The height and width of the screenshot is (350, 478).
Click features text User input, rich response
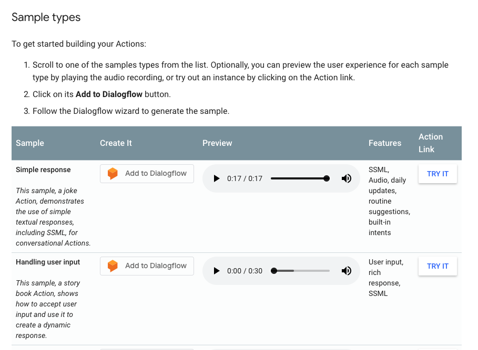click(386, 278)
